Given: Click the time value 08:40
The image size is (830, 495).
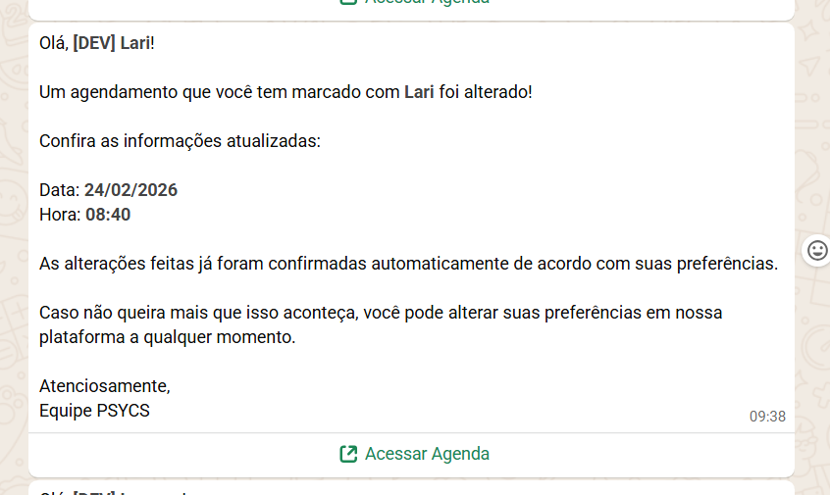Looking at the screenshot, I should [108, 215].
